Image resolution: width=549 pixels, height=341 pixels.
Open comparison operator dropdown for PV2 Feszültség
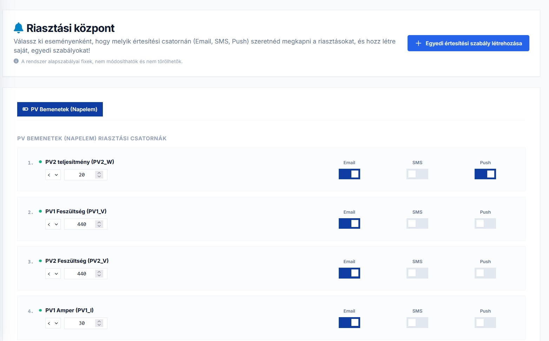coord(53,274)
